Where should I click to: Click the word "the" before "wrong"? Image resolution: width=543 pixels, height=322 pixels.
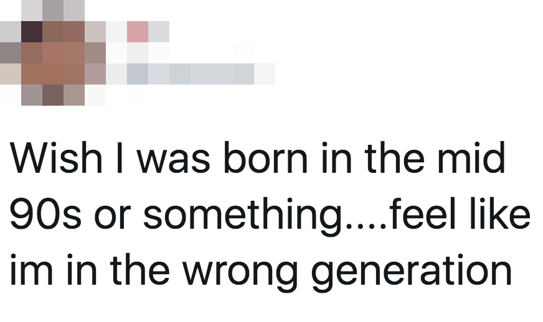(140, 270)
